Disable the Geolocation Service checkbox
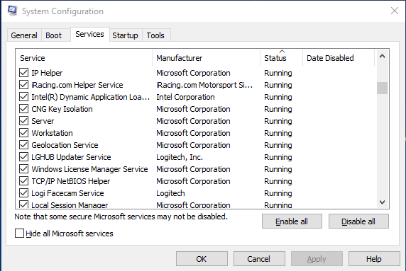 (x=24, y=145)
